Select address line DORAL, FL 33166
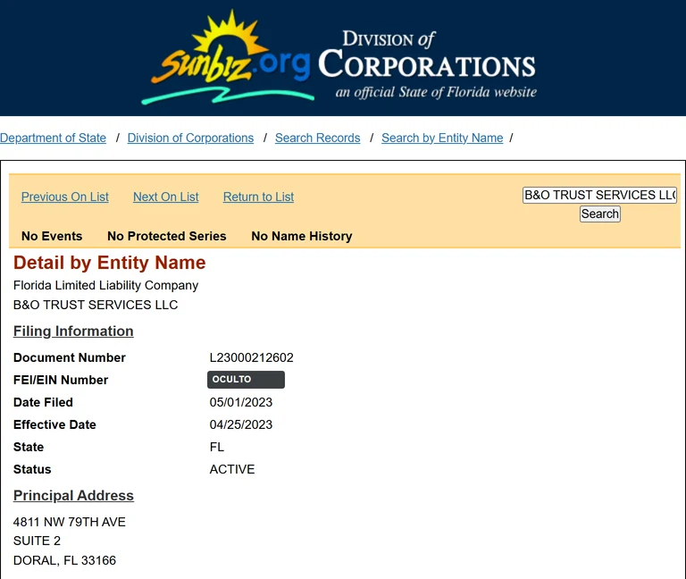 pyautogui.click(x=64, y=560)
